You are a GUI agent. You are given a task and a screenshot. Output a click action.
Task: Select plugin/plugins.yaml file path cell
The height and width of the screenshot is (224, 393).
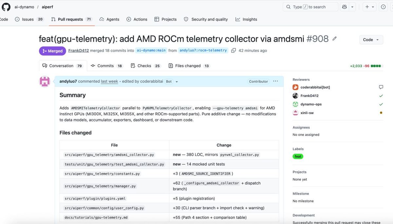(114, 198)
